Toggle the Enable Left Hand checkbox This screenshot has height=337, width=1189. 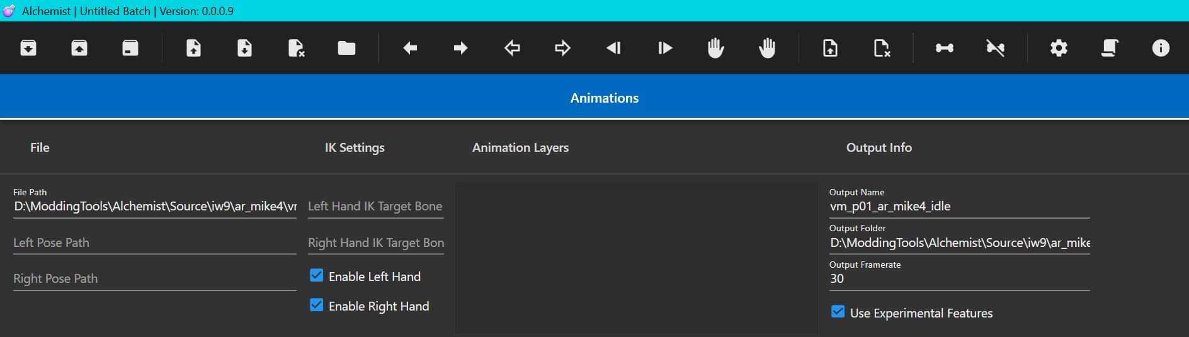[317, 275]
